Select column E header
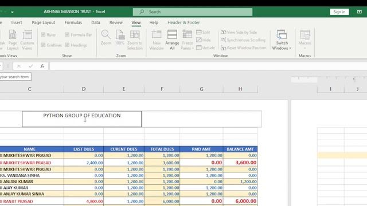 coord(124,89)
